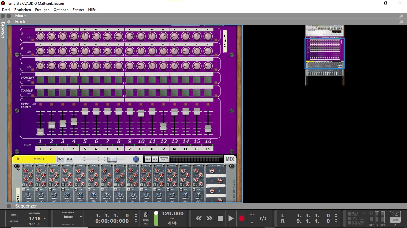Show the Mixer section toggle
Image resolution: width=407 pixels, height=228 pixels.
click(x=9, y=16)
